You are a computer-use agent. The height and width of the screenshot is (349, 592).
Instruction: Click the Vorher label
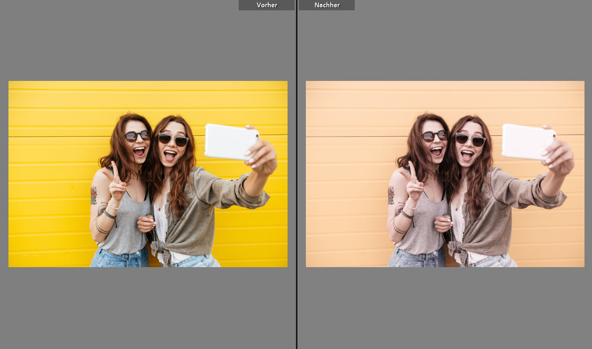pos(266,5)
